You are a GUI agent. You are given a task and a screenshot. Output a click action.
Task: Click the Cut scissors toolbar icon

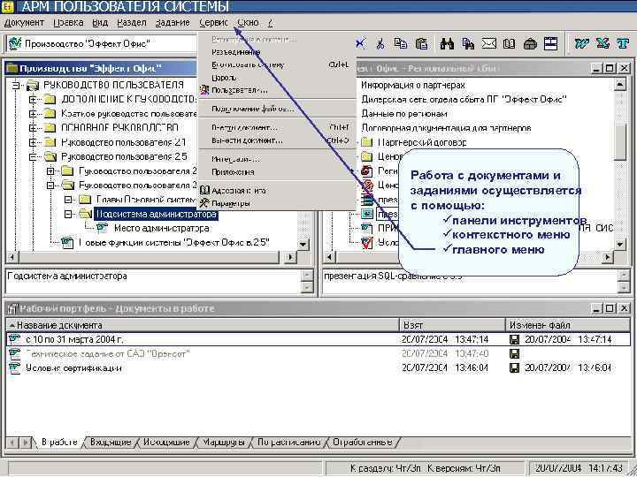pyautogui.click(x=380, y=43)
